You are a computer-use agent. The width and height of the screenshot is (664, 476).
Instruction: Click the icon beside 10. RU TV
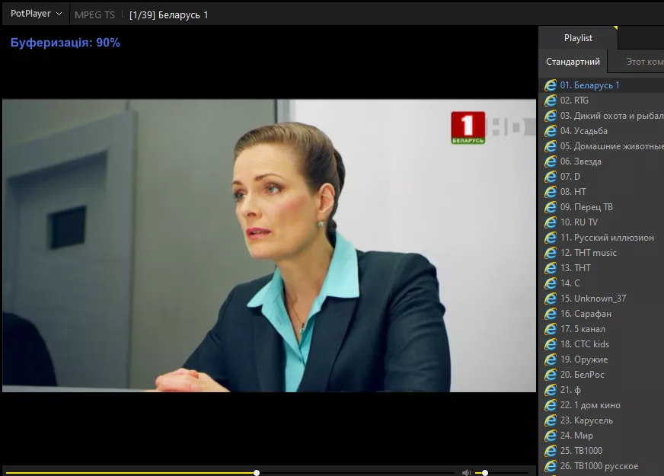click(x=550, y=222)
